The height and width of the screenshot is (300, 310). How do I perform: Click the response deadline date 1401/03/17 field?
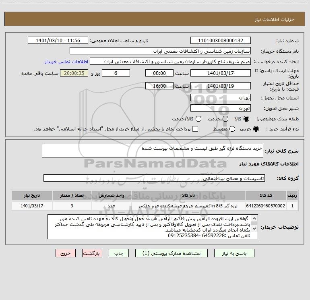221,73
